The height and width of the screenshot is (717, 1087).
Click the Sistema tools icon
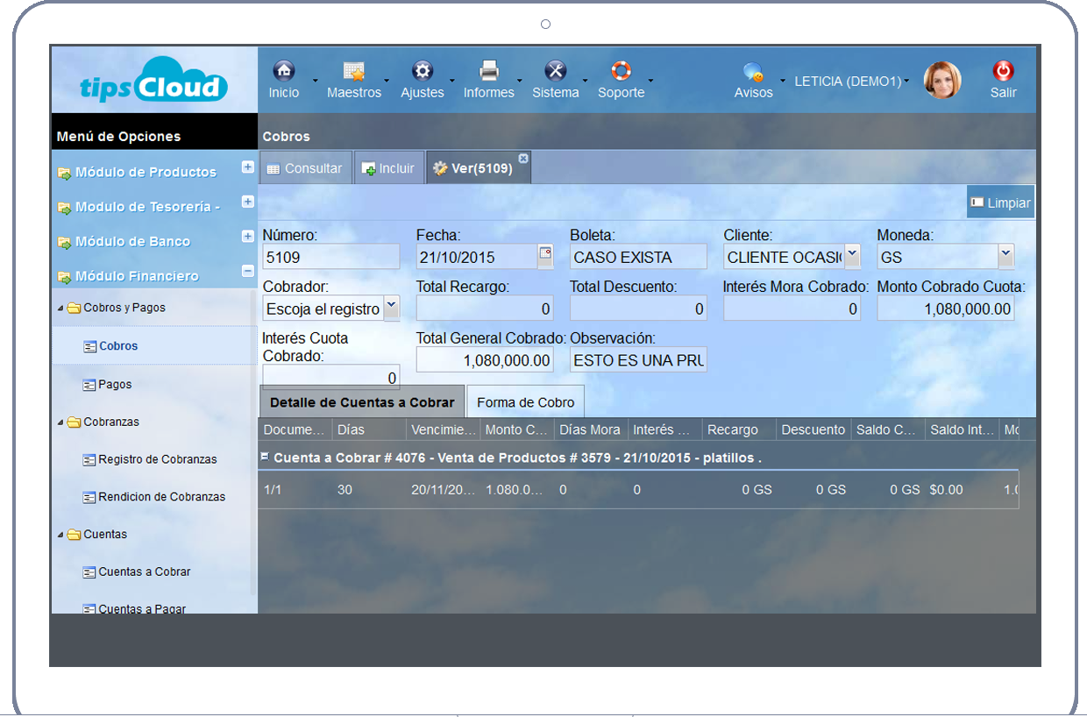[x=555, y=72]
